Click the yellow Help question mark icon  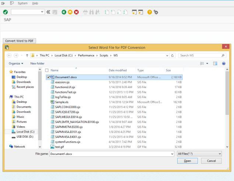pyautogui.click(x=150, y=12)
